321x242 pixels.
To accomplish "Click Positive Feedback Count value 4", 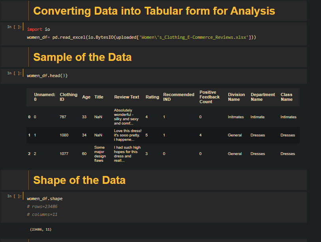I will tap(201, 135).
